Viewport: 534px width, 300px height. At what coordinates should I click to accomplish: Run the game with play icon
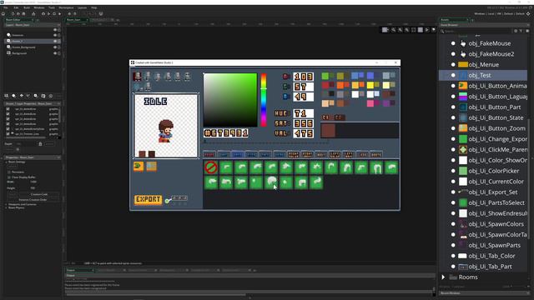(x=48, y=14)
